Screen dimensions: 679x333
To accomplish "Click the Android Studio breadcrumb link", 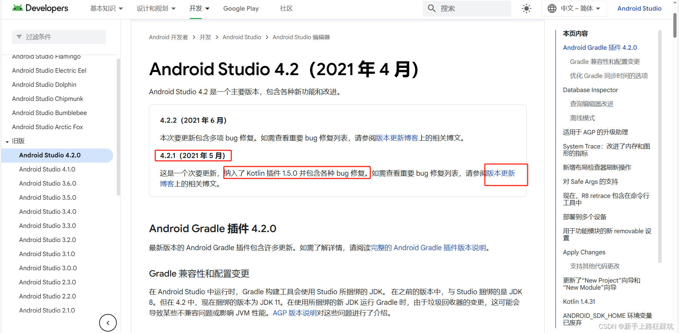I will (x=242, y=37).
